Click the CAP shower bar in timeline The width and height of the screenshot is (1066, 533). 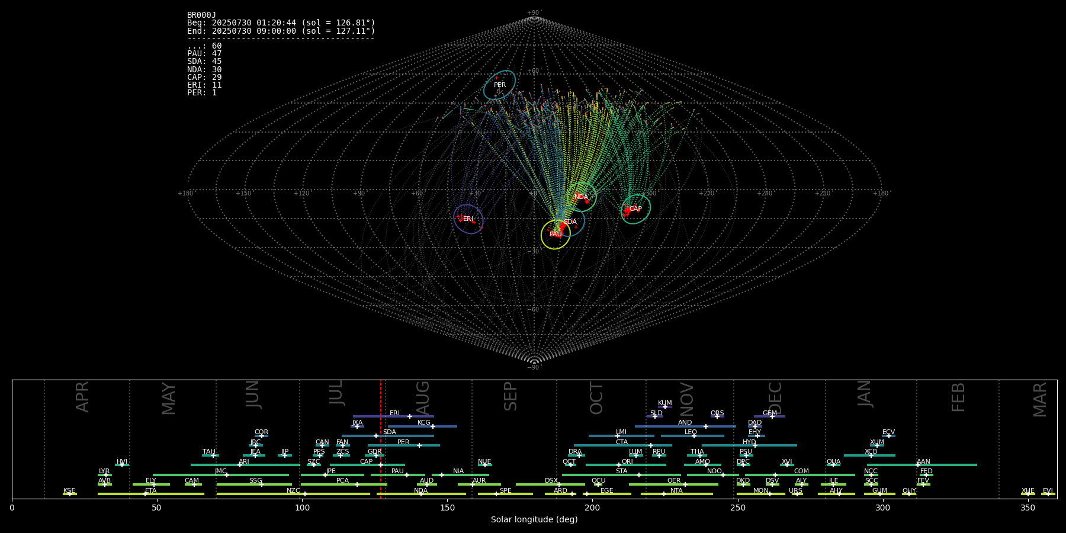367,465
